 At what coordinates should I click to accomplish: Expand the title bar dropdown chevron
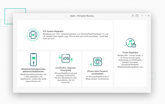[x=142, y=16]
